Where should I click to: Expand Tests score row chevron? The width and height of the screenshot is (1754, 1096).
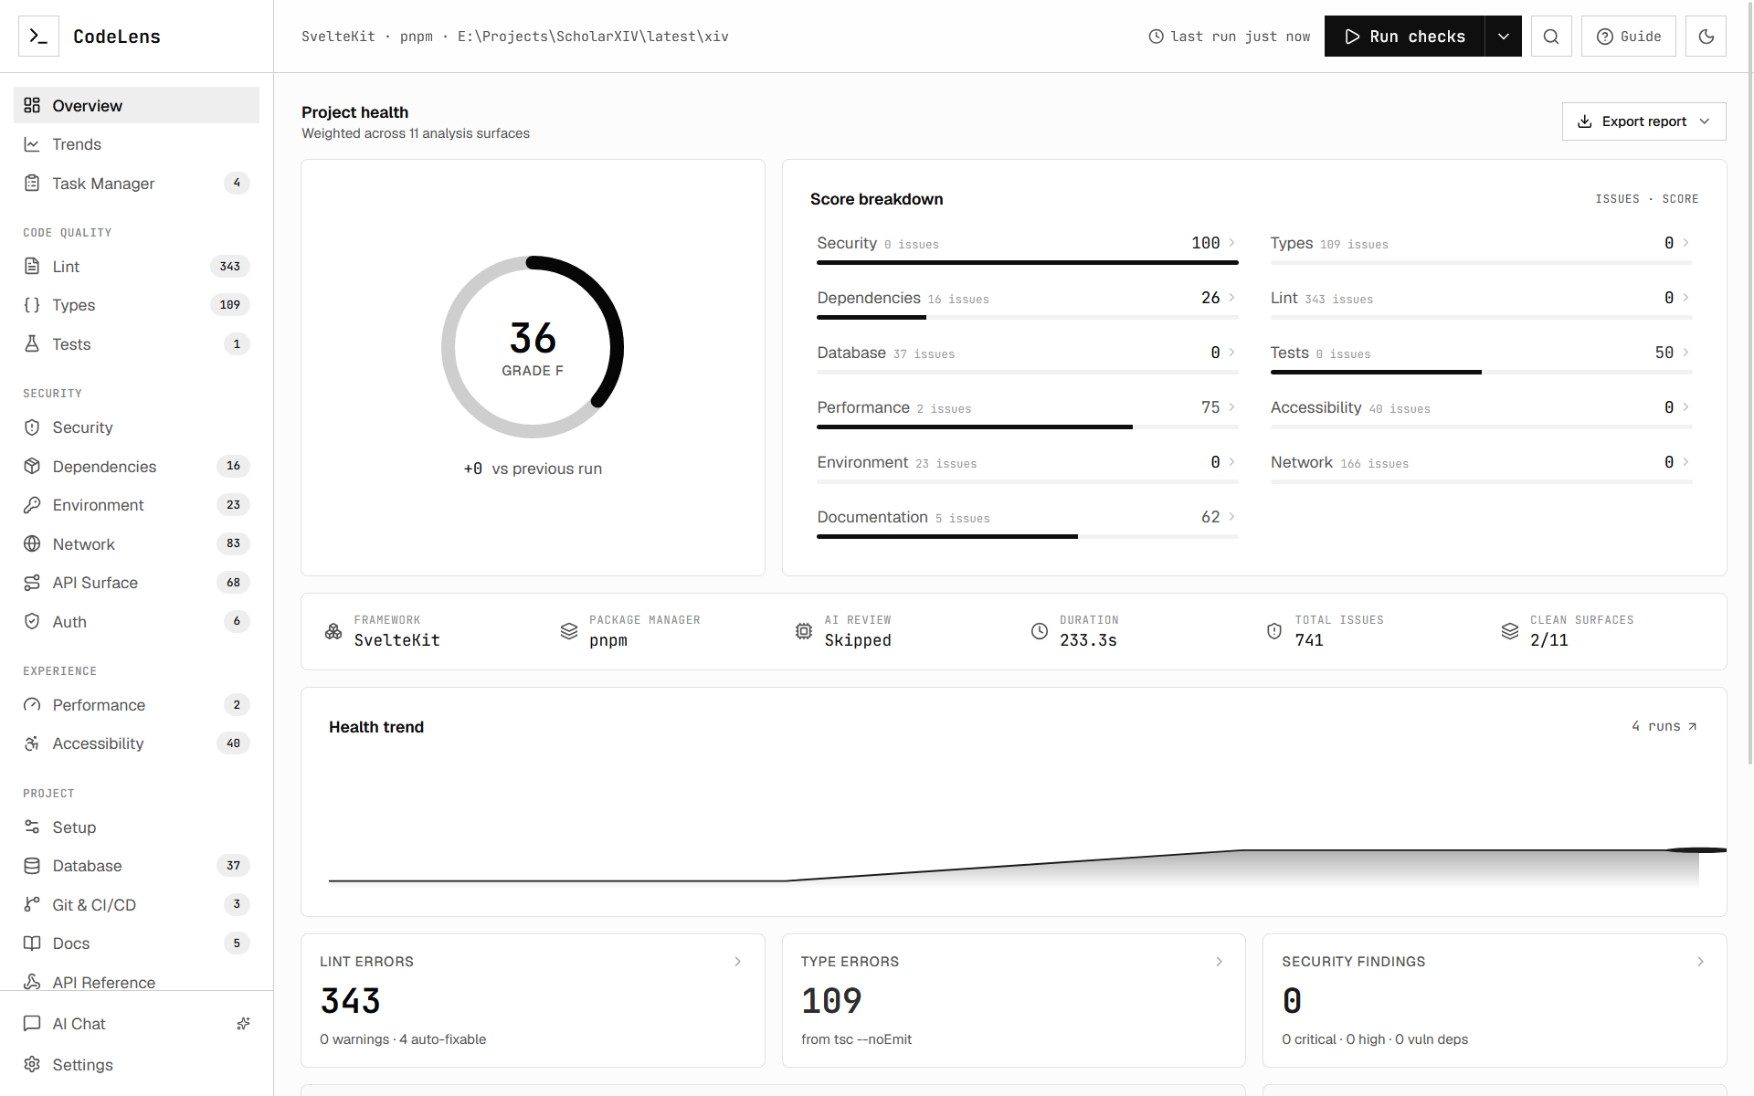pos(1685,353)
